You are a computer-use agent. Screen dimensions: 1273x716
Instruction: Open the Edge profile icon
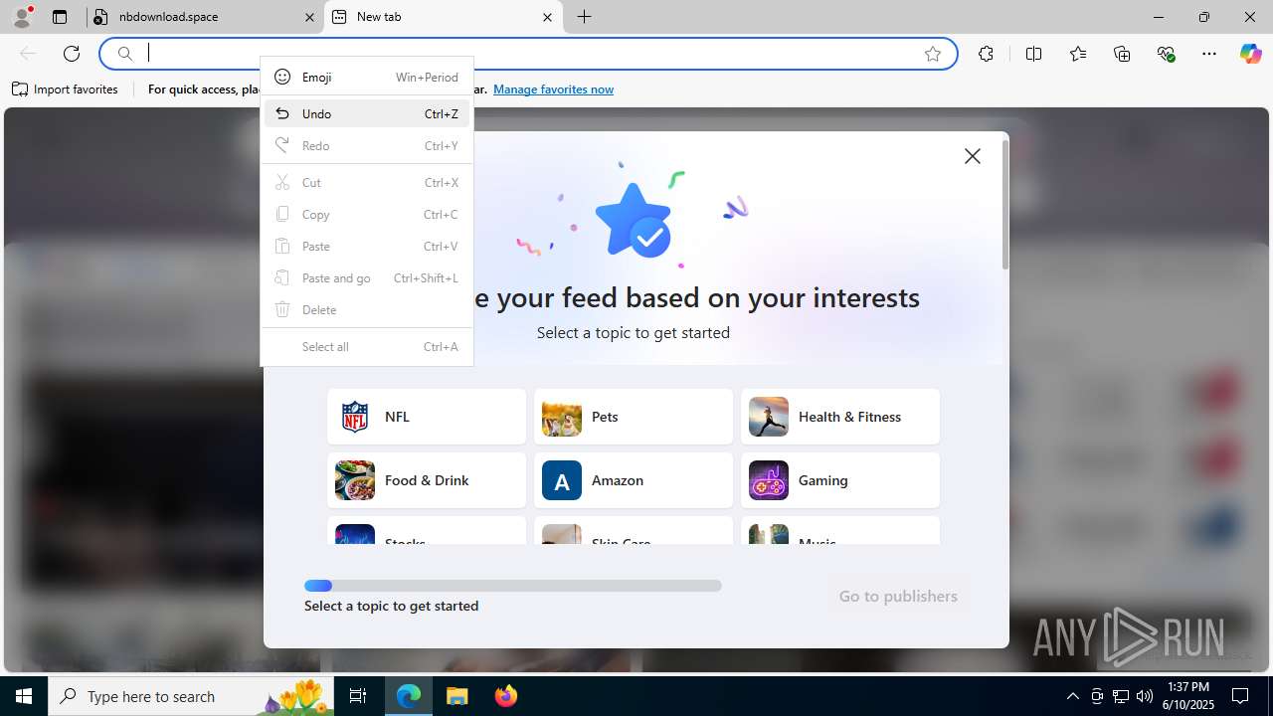click(x=22, y=16)
